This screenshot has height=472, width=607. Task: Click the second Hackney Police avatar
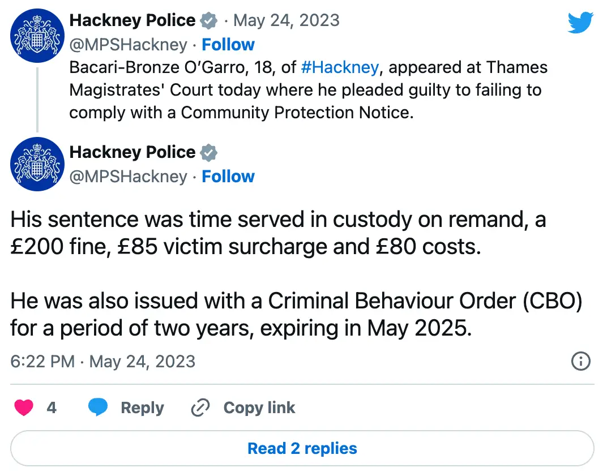click(x=36, y=164)
